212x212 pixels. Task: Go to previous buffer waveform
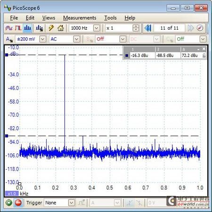(x=148, y=28)
